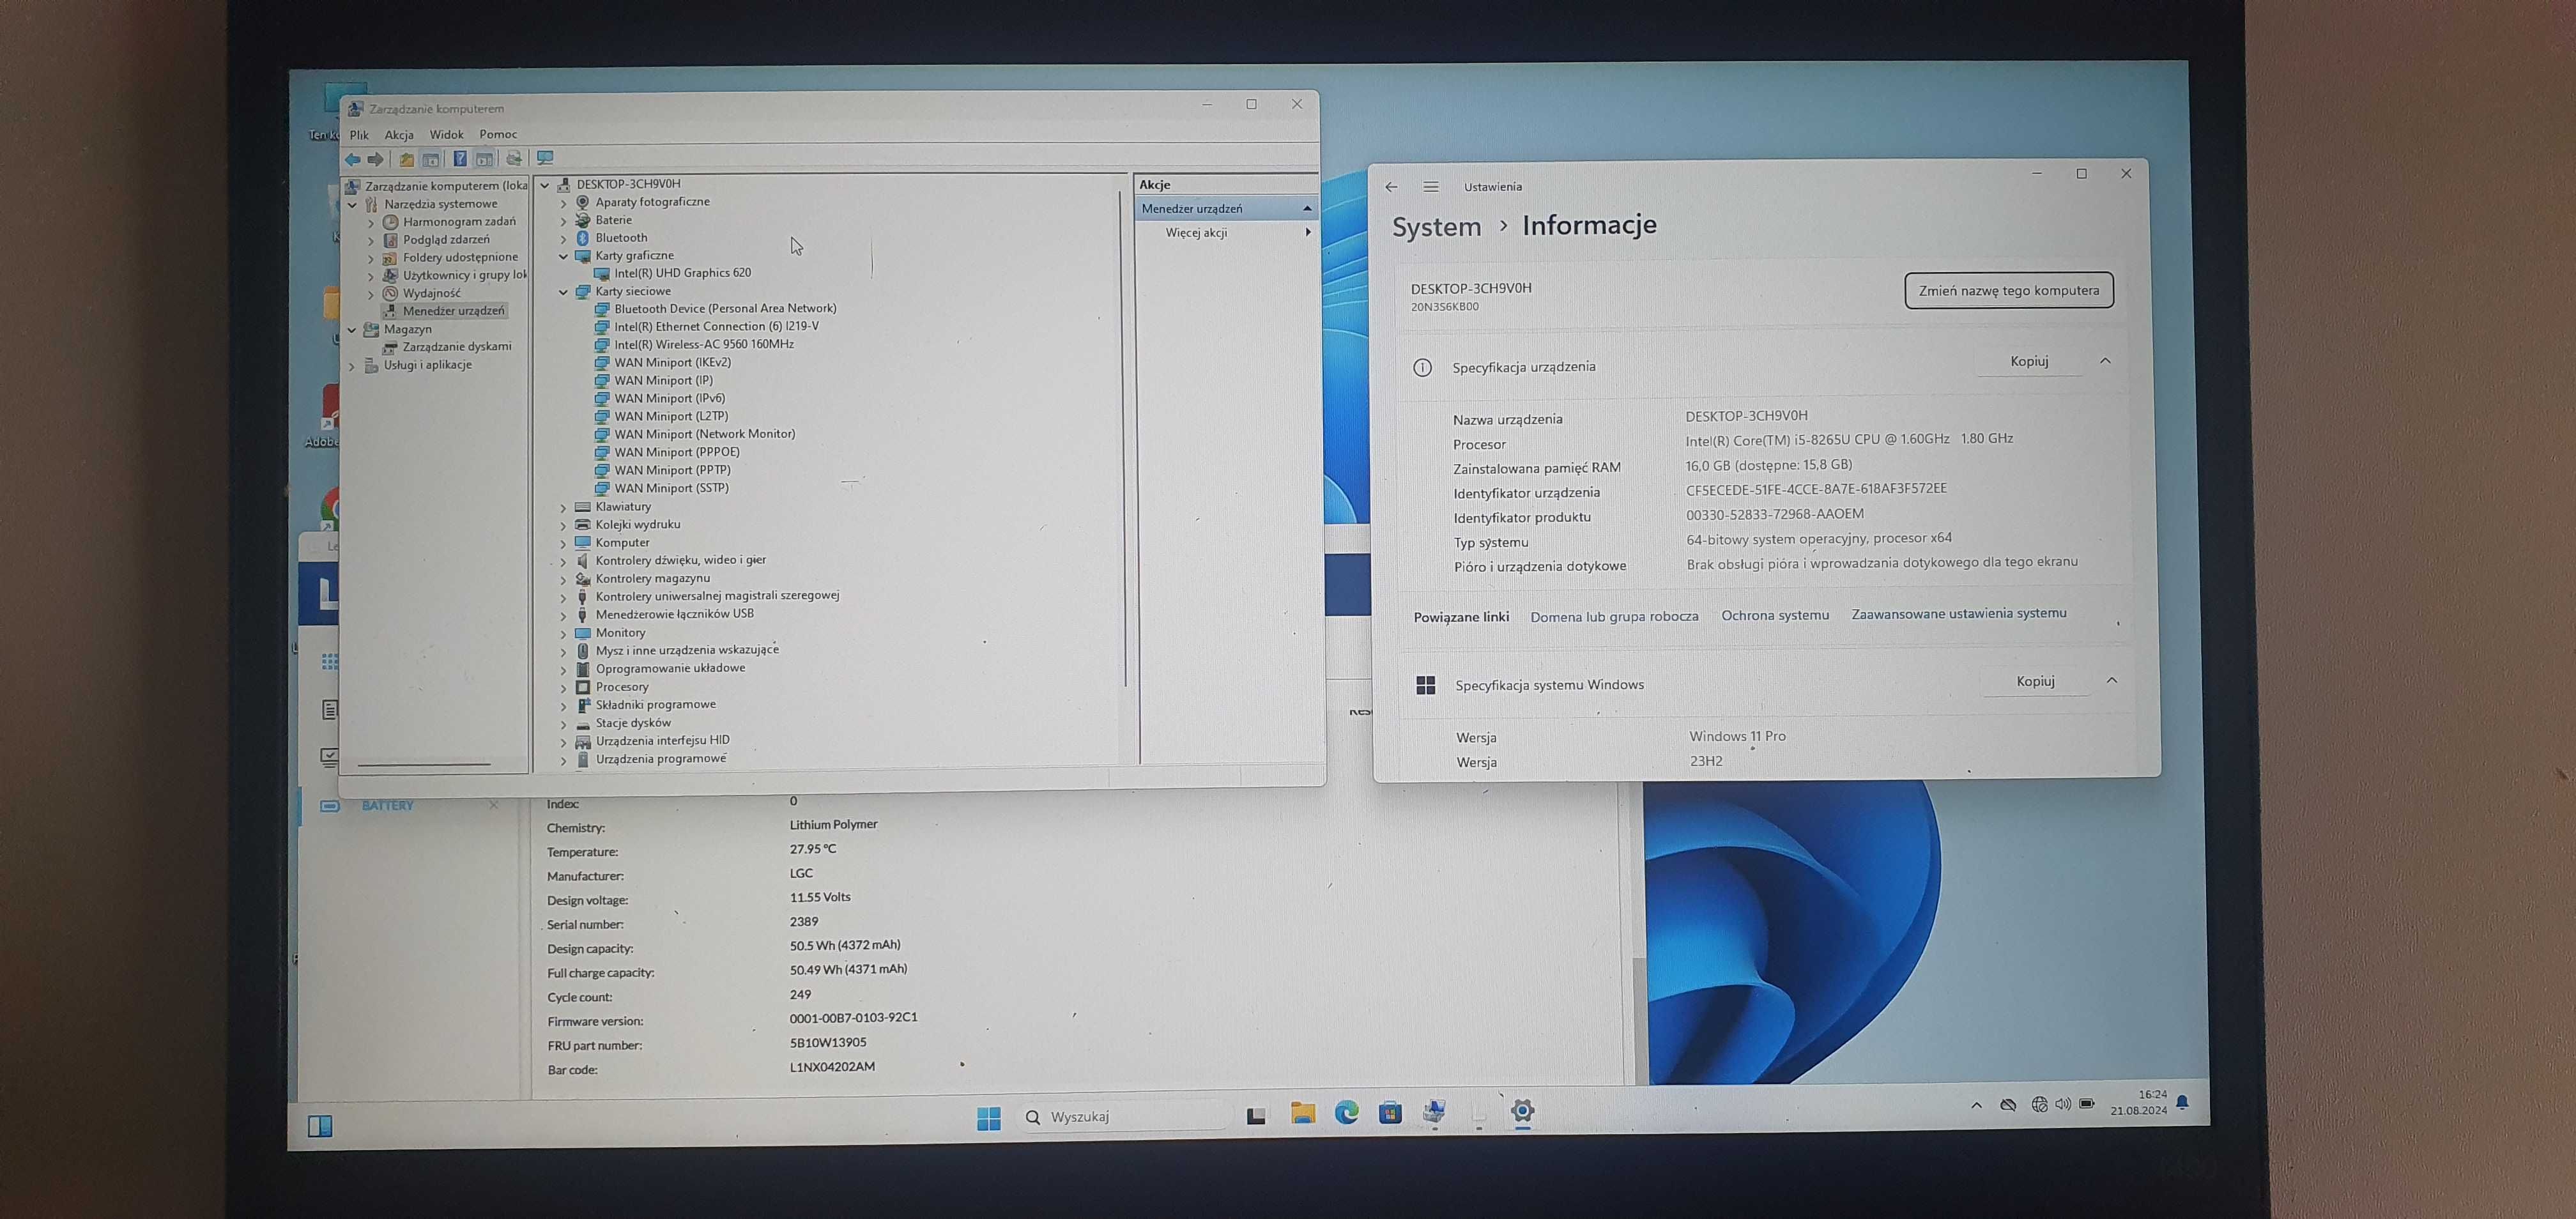2576x1219 pixels.
Task: Click the volume speaker tray icon
Action: [2062, 1104]
